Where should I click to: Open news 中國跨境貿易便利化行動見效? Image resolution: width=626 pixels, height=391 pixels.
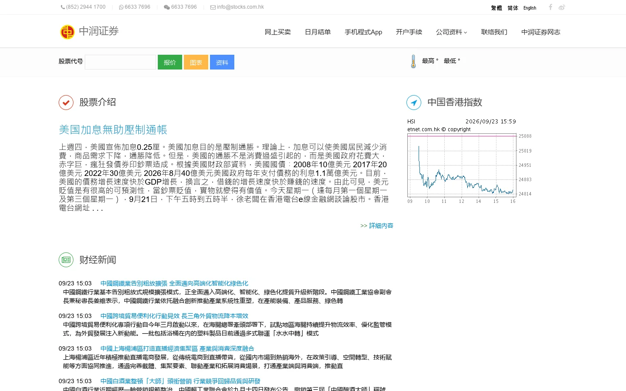coord(174,316)
